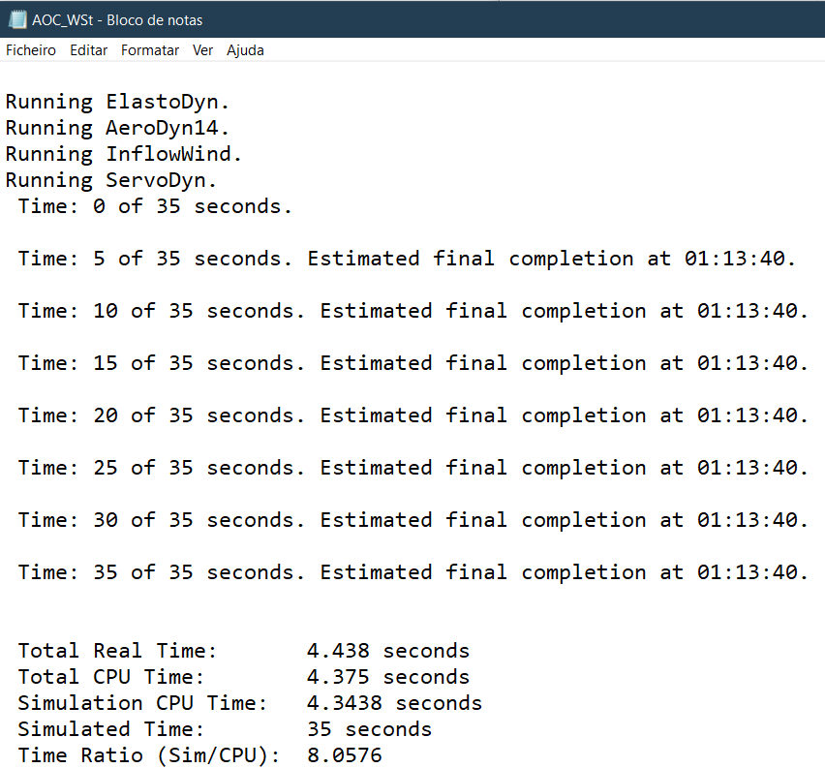Open the Ajuda menu

pos(244,50)
